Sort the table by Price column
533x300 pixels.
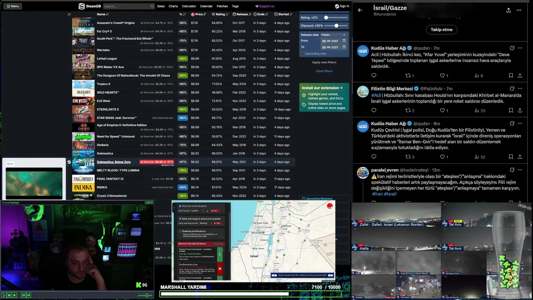[198, 14]
